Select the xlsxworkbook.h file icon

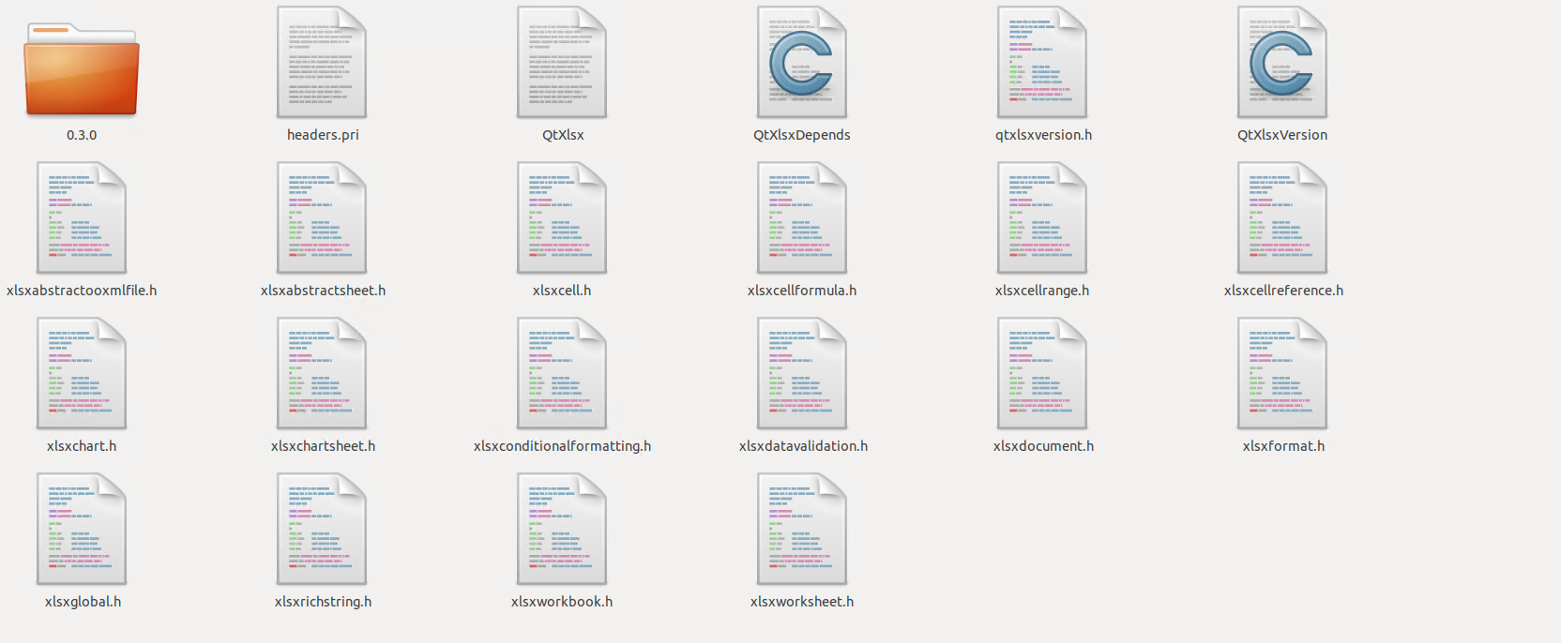click(x=562, y=529)
